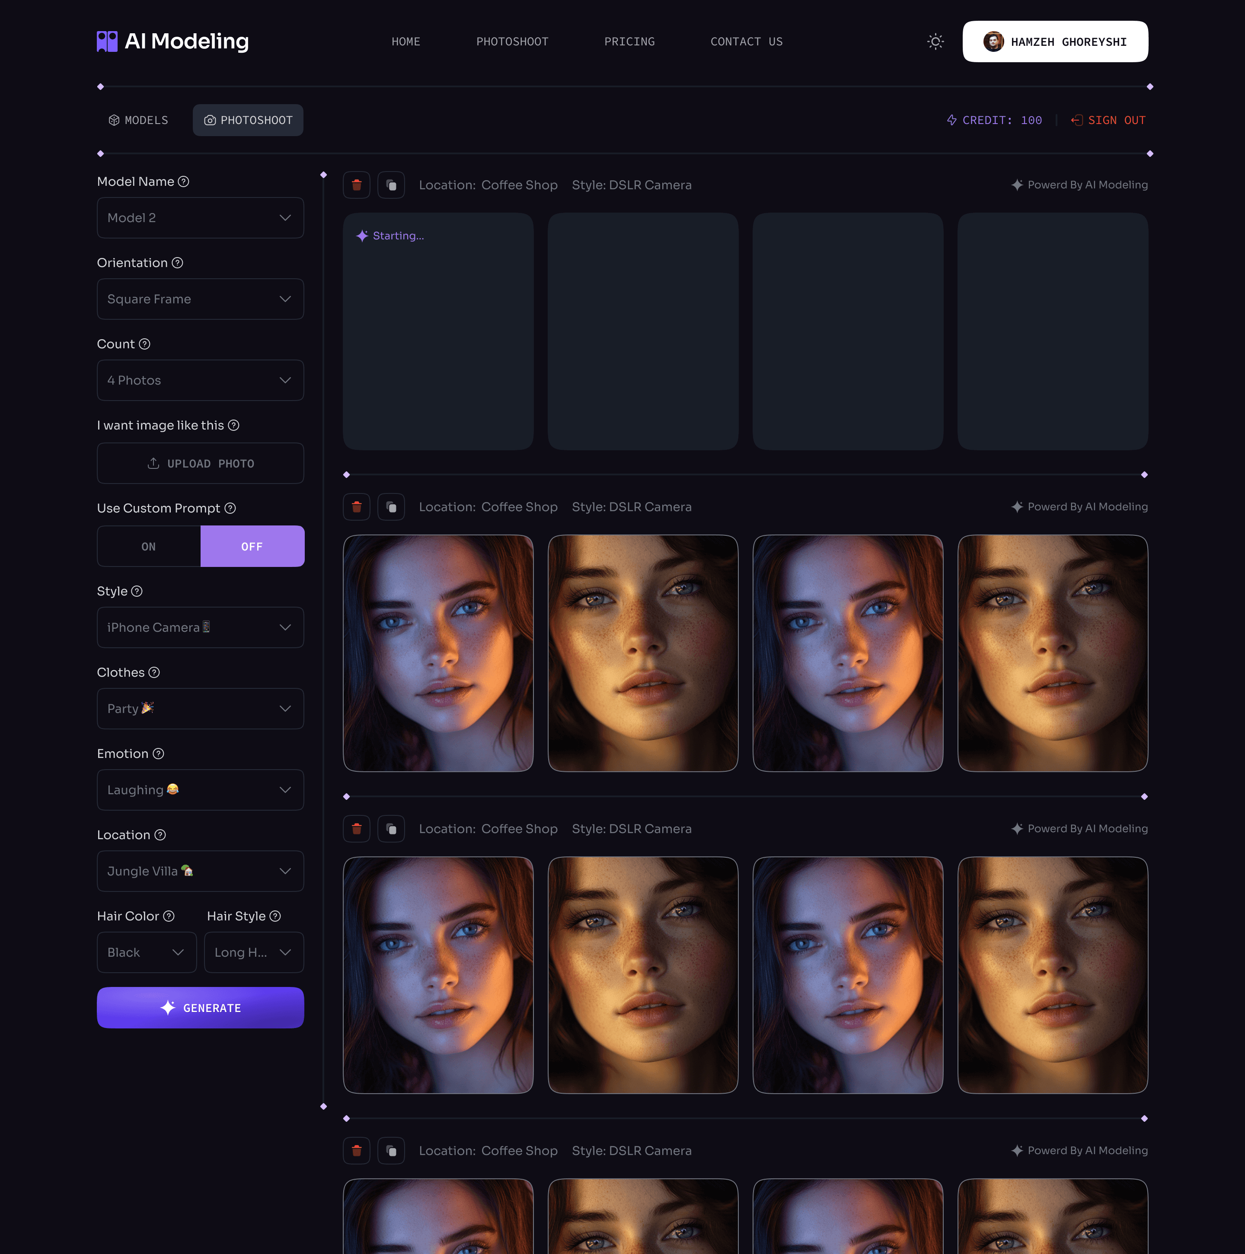Click the Location help icon
The width and height of the screenshot is (1245, 1254).
click(x=160, y=835)
